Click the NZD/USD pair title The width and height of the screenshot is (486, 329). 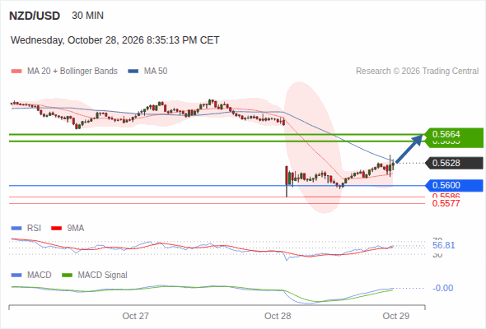[x=35, y=16]
